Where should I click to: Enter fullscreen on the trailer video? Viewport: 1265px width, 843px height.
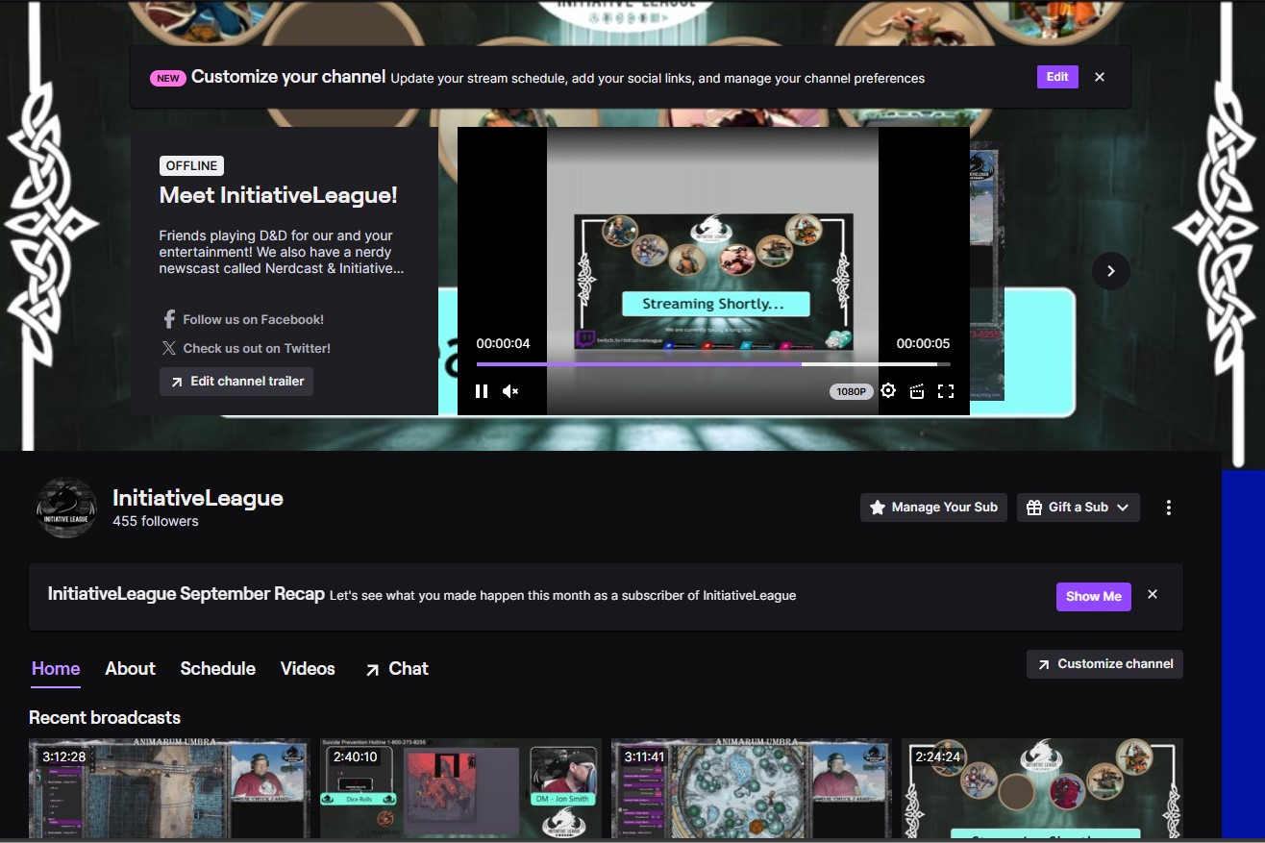946,391
